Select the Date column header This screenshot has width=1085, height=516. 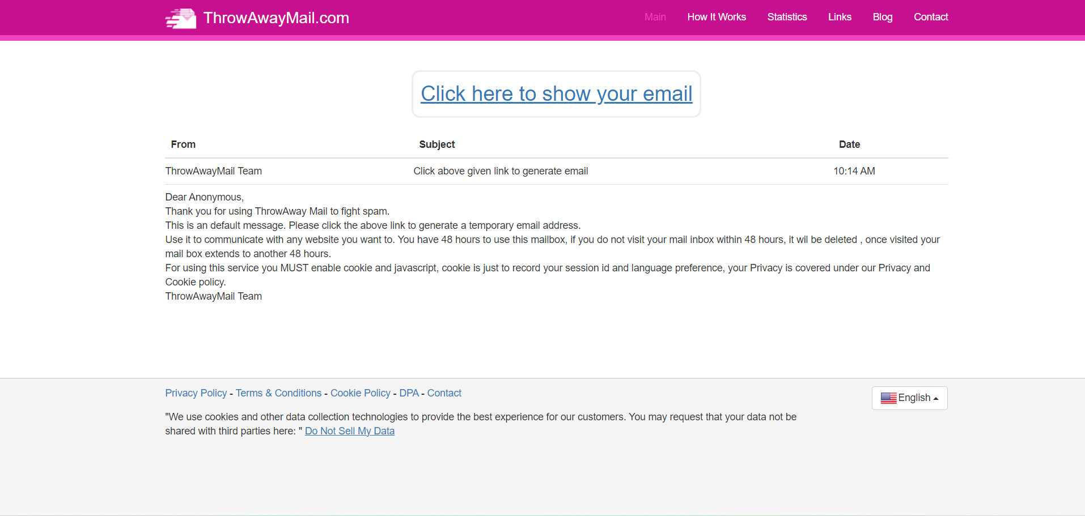point(849,144)
